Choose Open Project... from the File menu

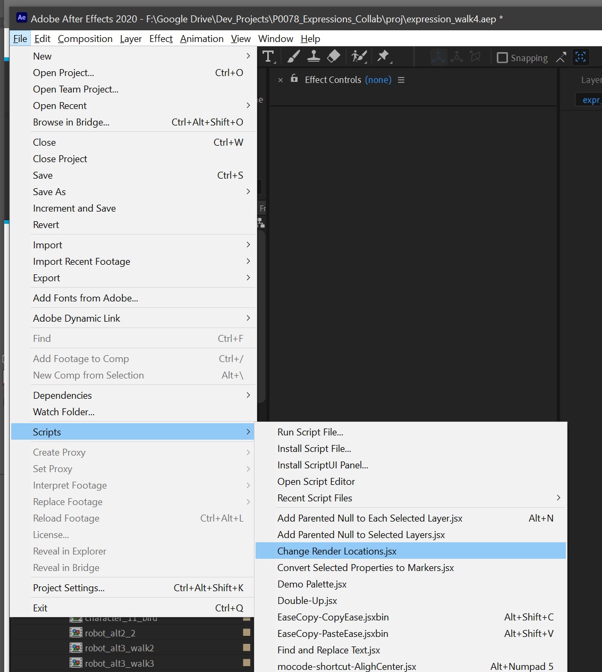click(133, 73)
